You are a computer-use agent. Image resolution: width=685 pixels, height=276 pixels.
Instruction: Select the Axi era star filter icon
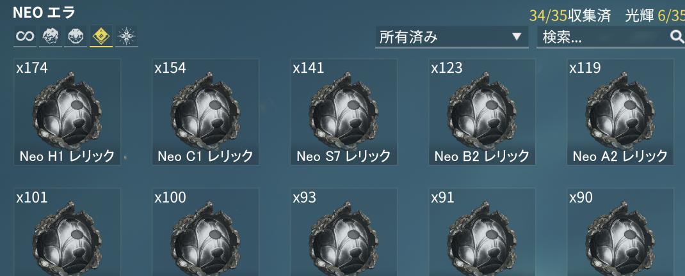(x=127, y=36)
